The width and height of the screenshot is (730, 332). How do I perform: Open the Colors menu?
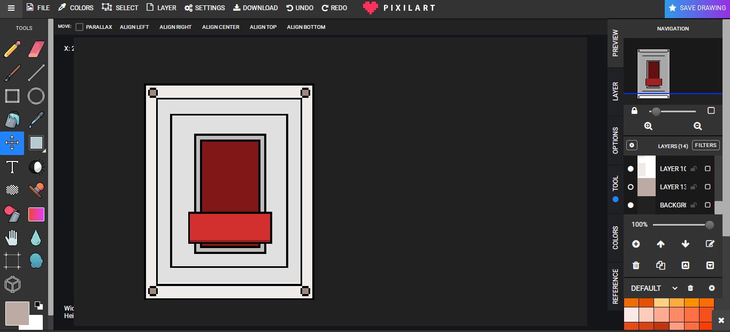pos(75,8)
